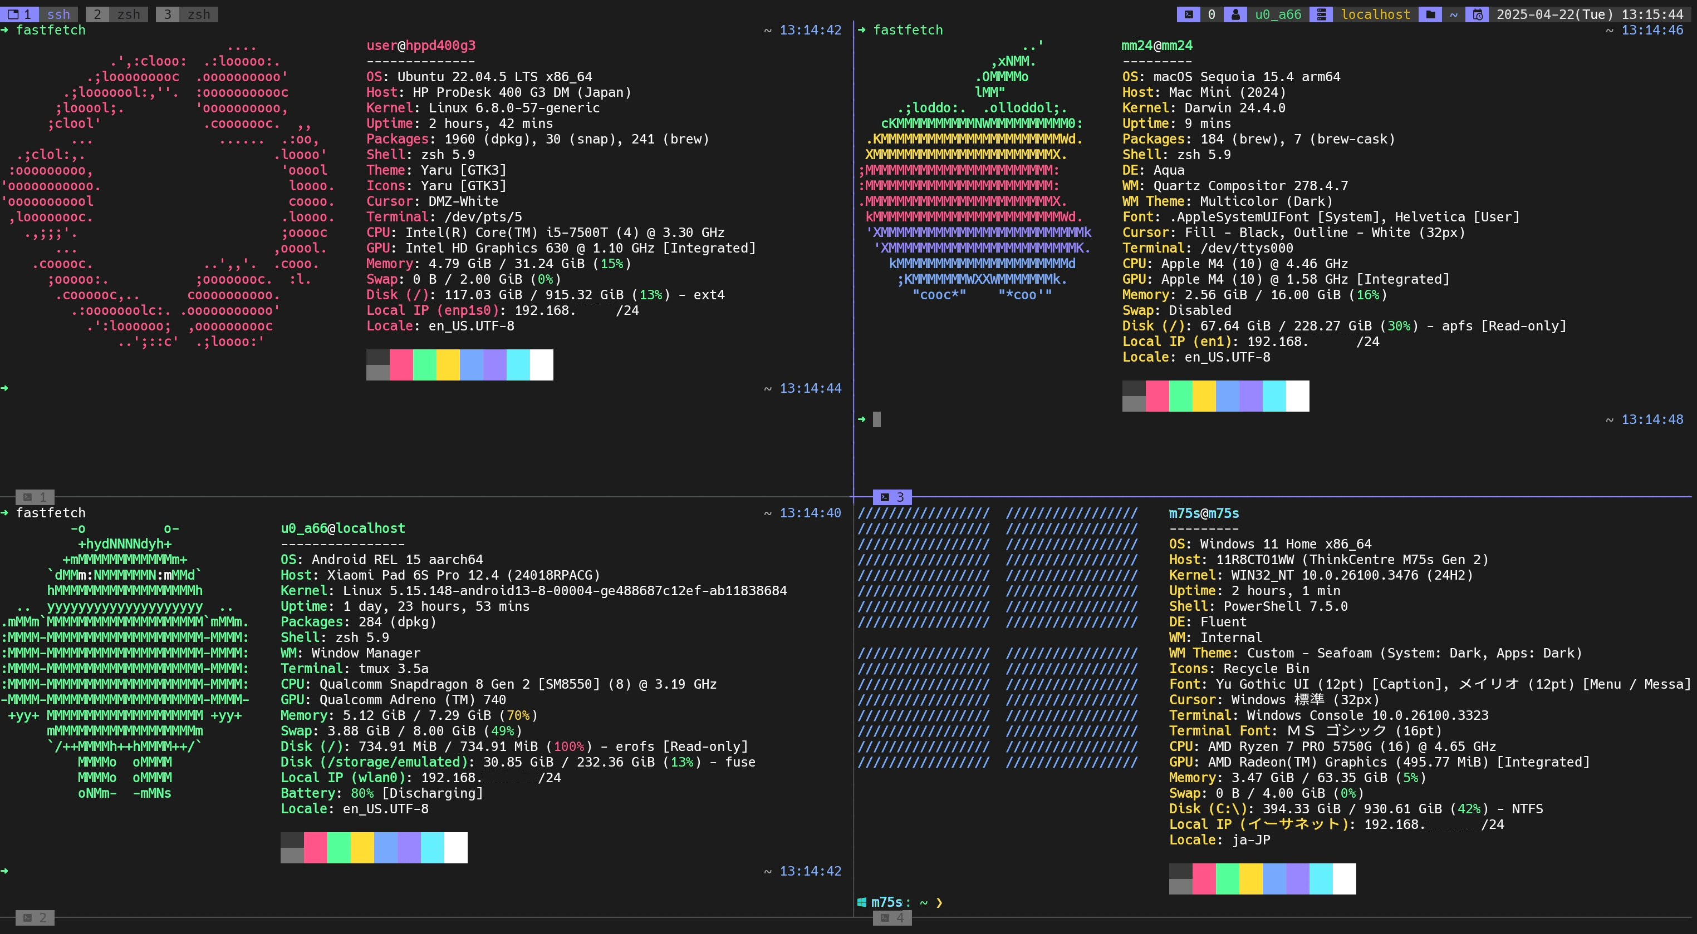This screenshot has height=934, width=1697.
Task: Click the OS: Android REL 15 aarch64 line
Action: pos(382,560)
